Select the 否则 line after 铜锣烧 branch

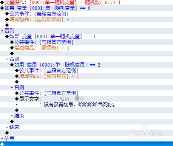(86, 59)
